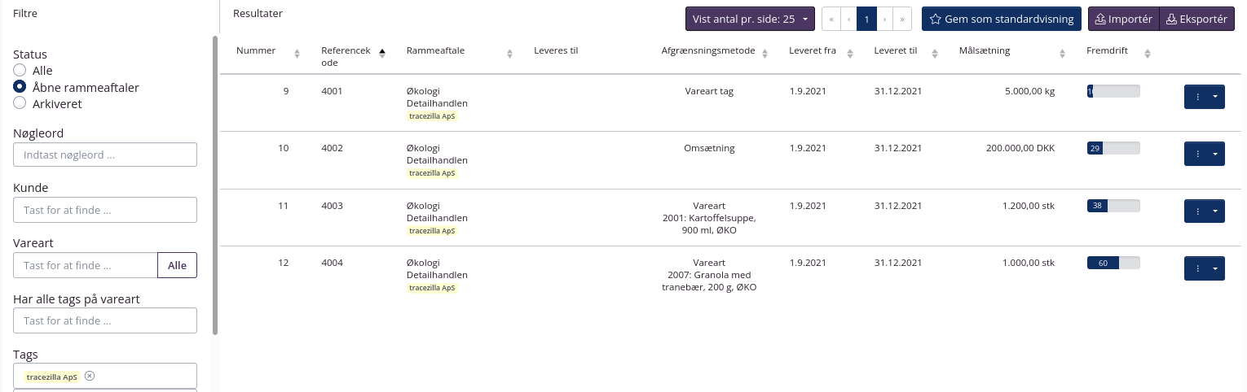Sort by Afgrænsningsmetode column
The height and width of the screenshot is (392, 1247).
pyautogui.click(x=773, y=54)
